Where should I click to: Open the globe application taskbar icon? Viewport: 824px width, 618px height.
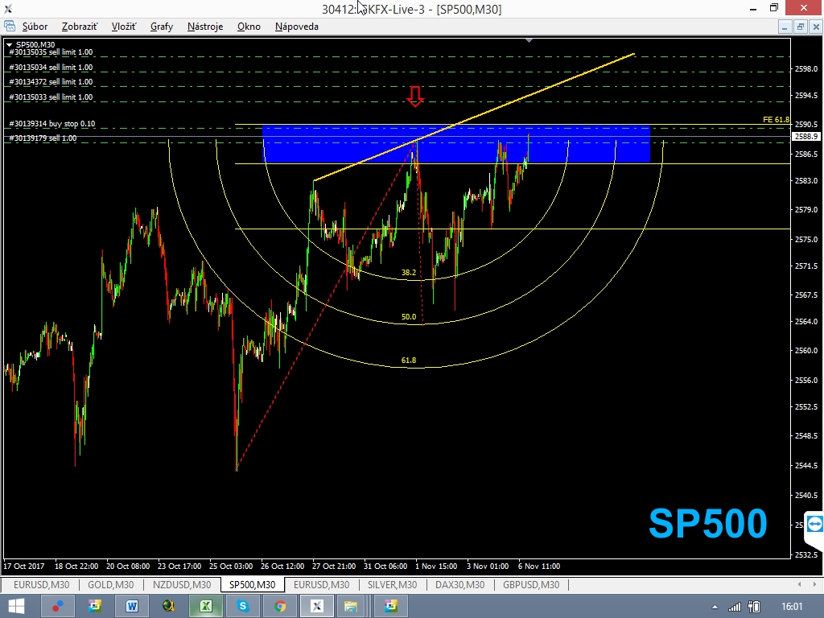tap(168, 607)
